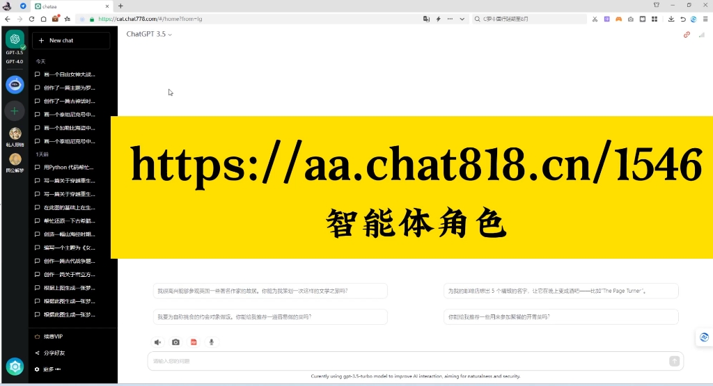Click the camera image upload icon
The height and width of the screenshot is (386, 713).
pyautogui.click(x=175, y=342)
